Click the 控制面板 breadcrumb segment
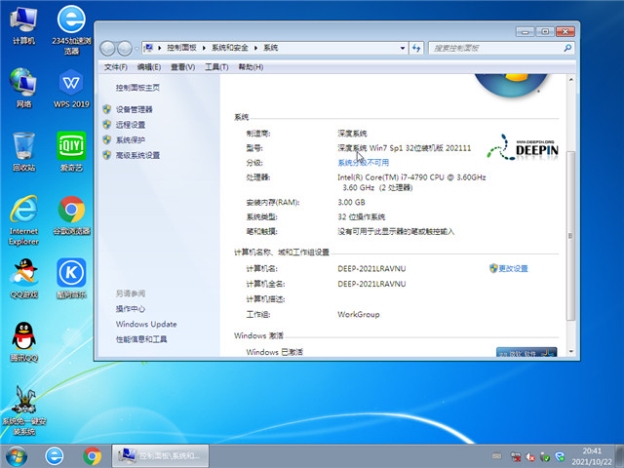Image resolution: width=624 pixels, height=468 pixels. point(181,48)
